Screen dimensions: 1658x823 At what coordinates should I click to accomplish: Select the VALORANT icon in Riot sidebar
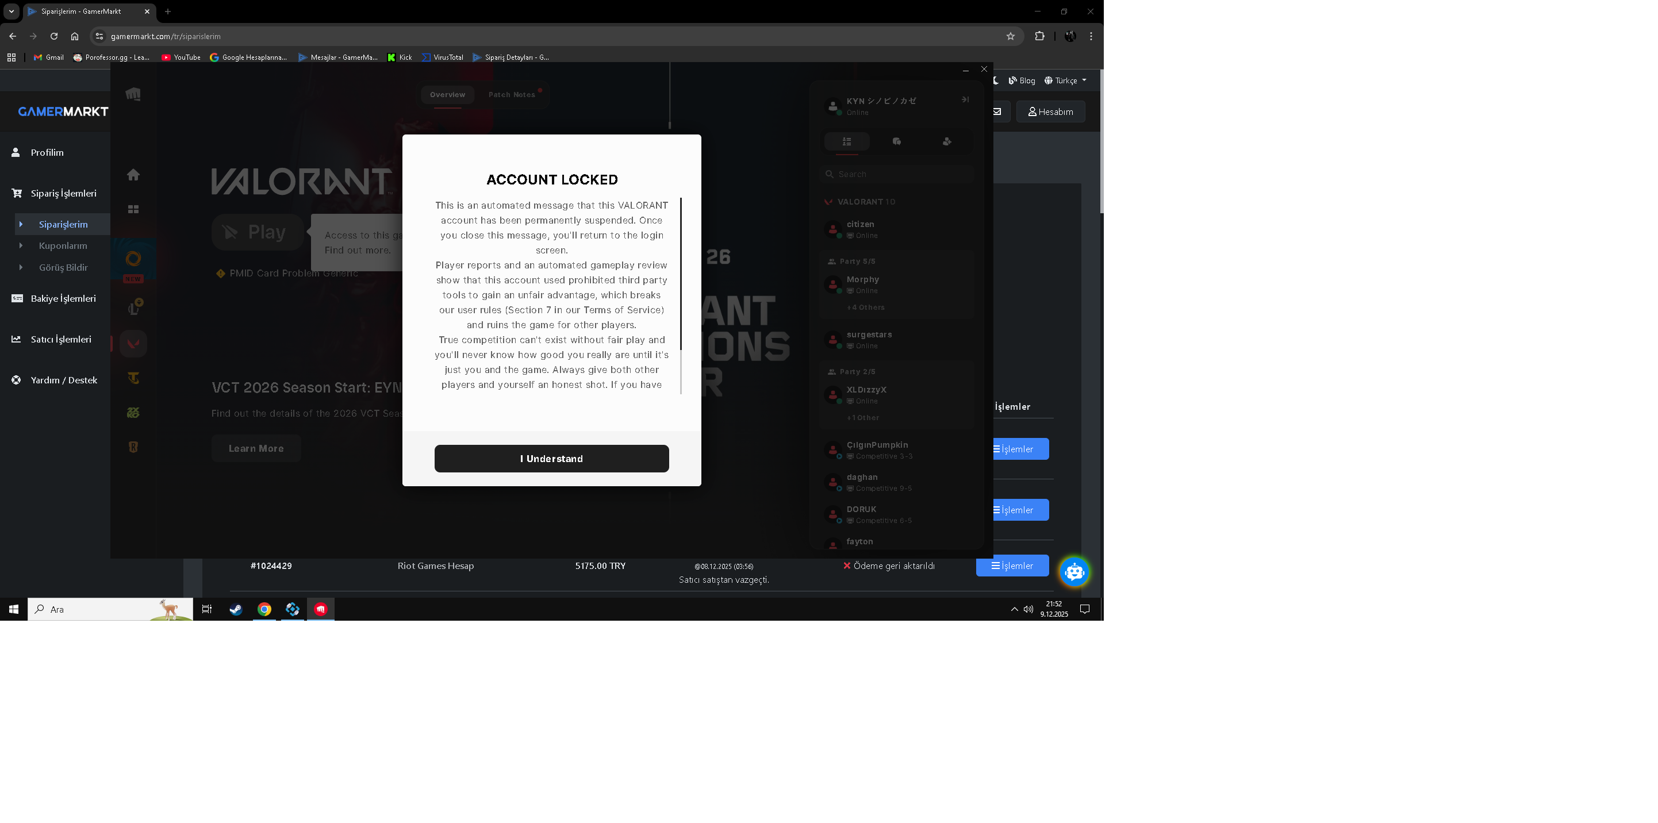tap(133, 344)
